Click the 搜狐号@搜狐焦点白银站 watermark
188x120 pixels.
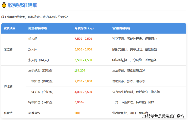point(163,116)
